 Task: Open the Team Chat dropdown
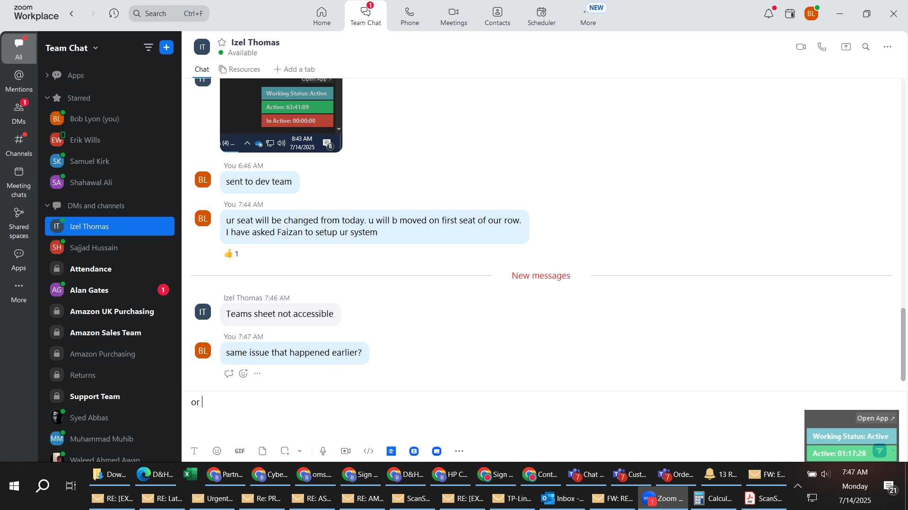[72, 48]
